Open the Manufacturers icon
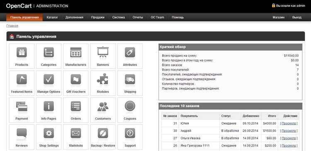The width and height of the screenshot is (311, 151). 76,53
